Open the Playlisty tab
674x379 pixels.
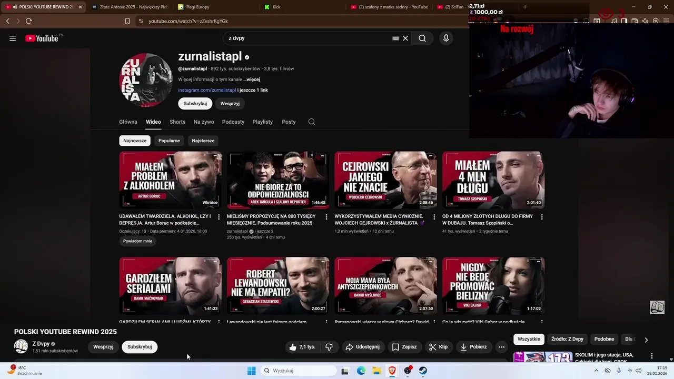(262, 122)
